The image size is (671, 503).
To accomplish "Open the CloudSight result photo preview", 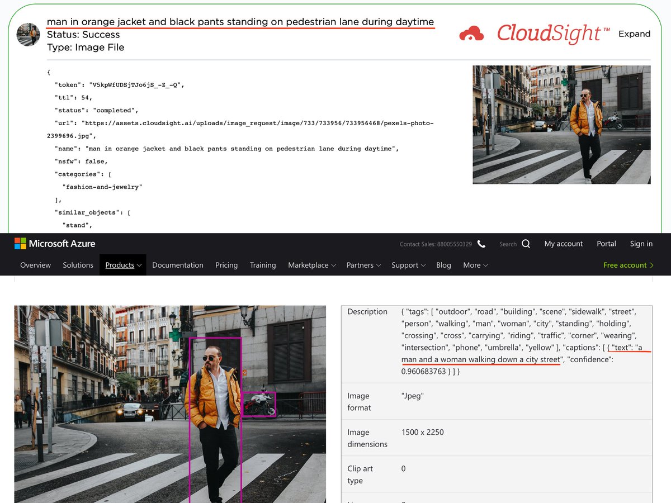I will click(561, 125).
